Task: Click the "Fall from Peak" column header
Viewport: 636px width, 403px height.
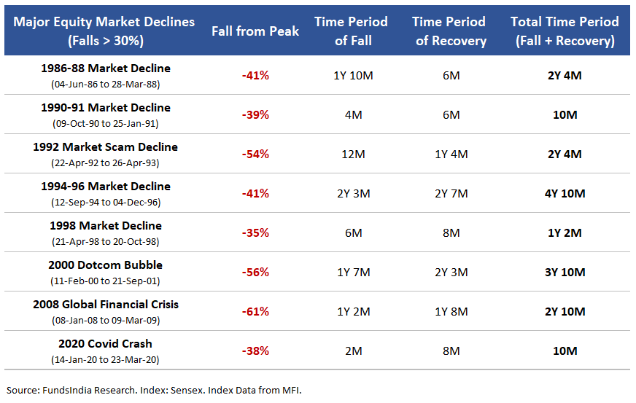Action: click(x=255, y=31)
